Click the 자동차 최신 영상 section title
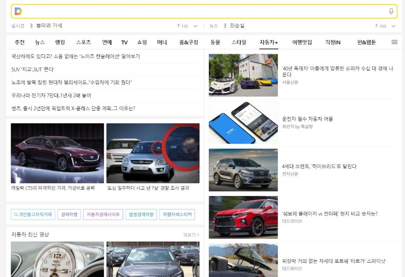Viewport: 405px width, 277px height. (x=30, y=235)
